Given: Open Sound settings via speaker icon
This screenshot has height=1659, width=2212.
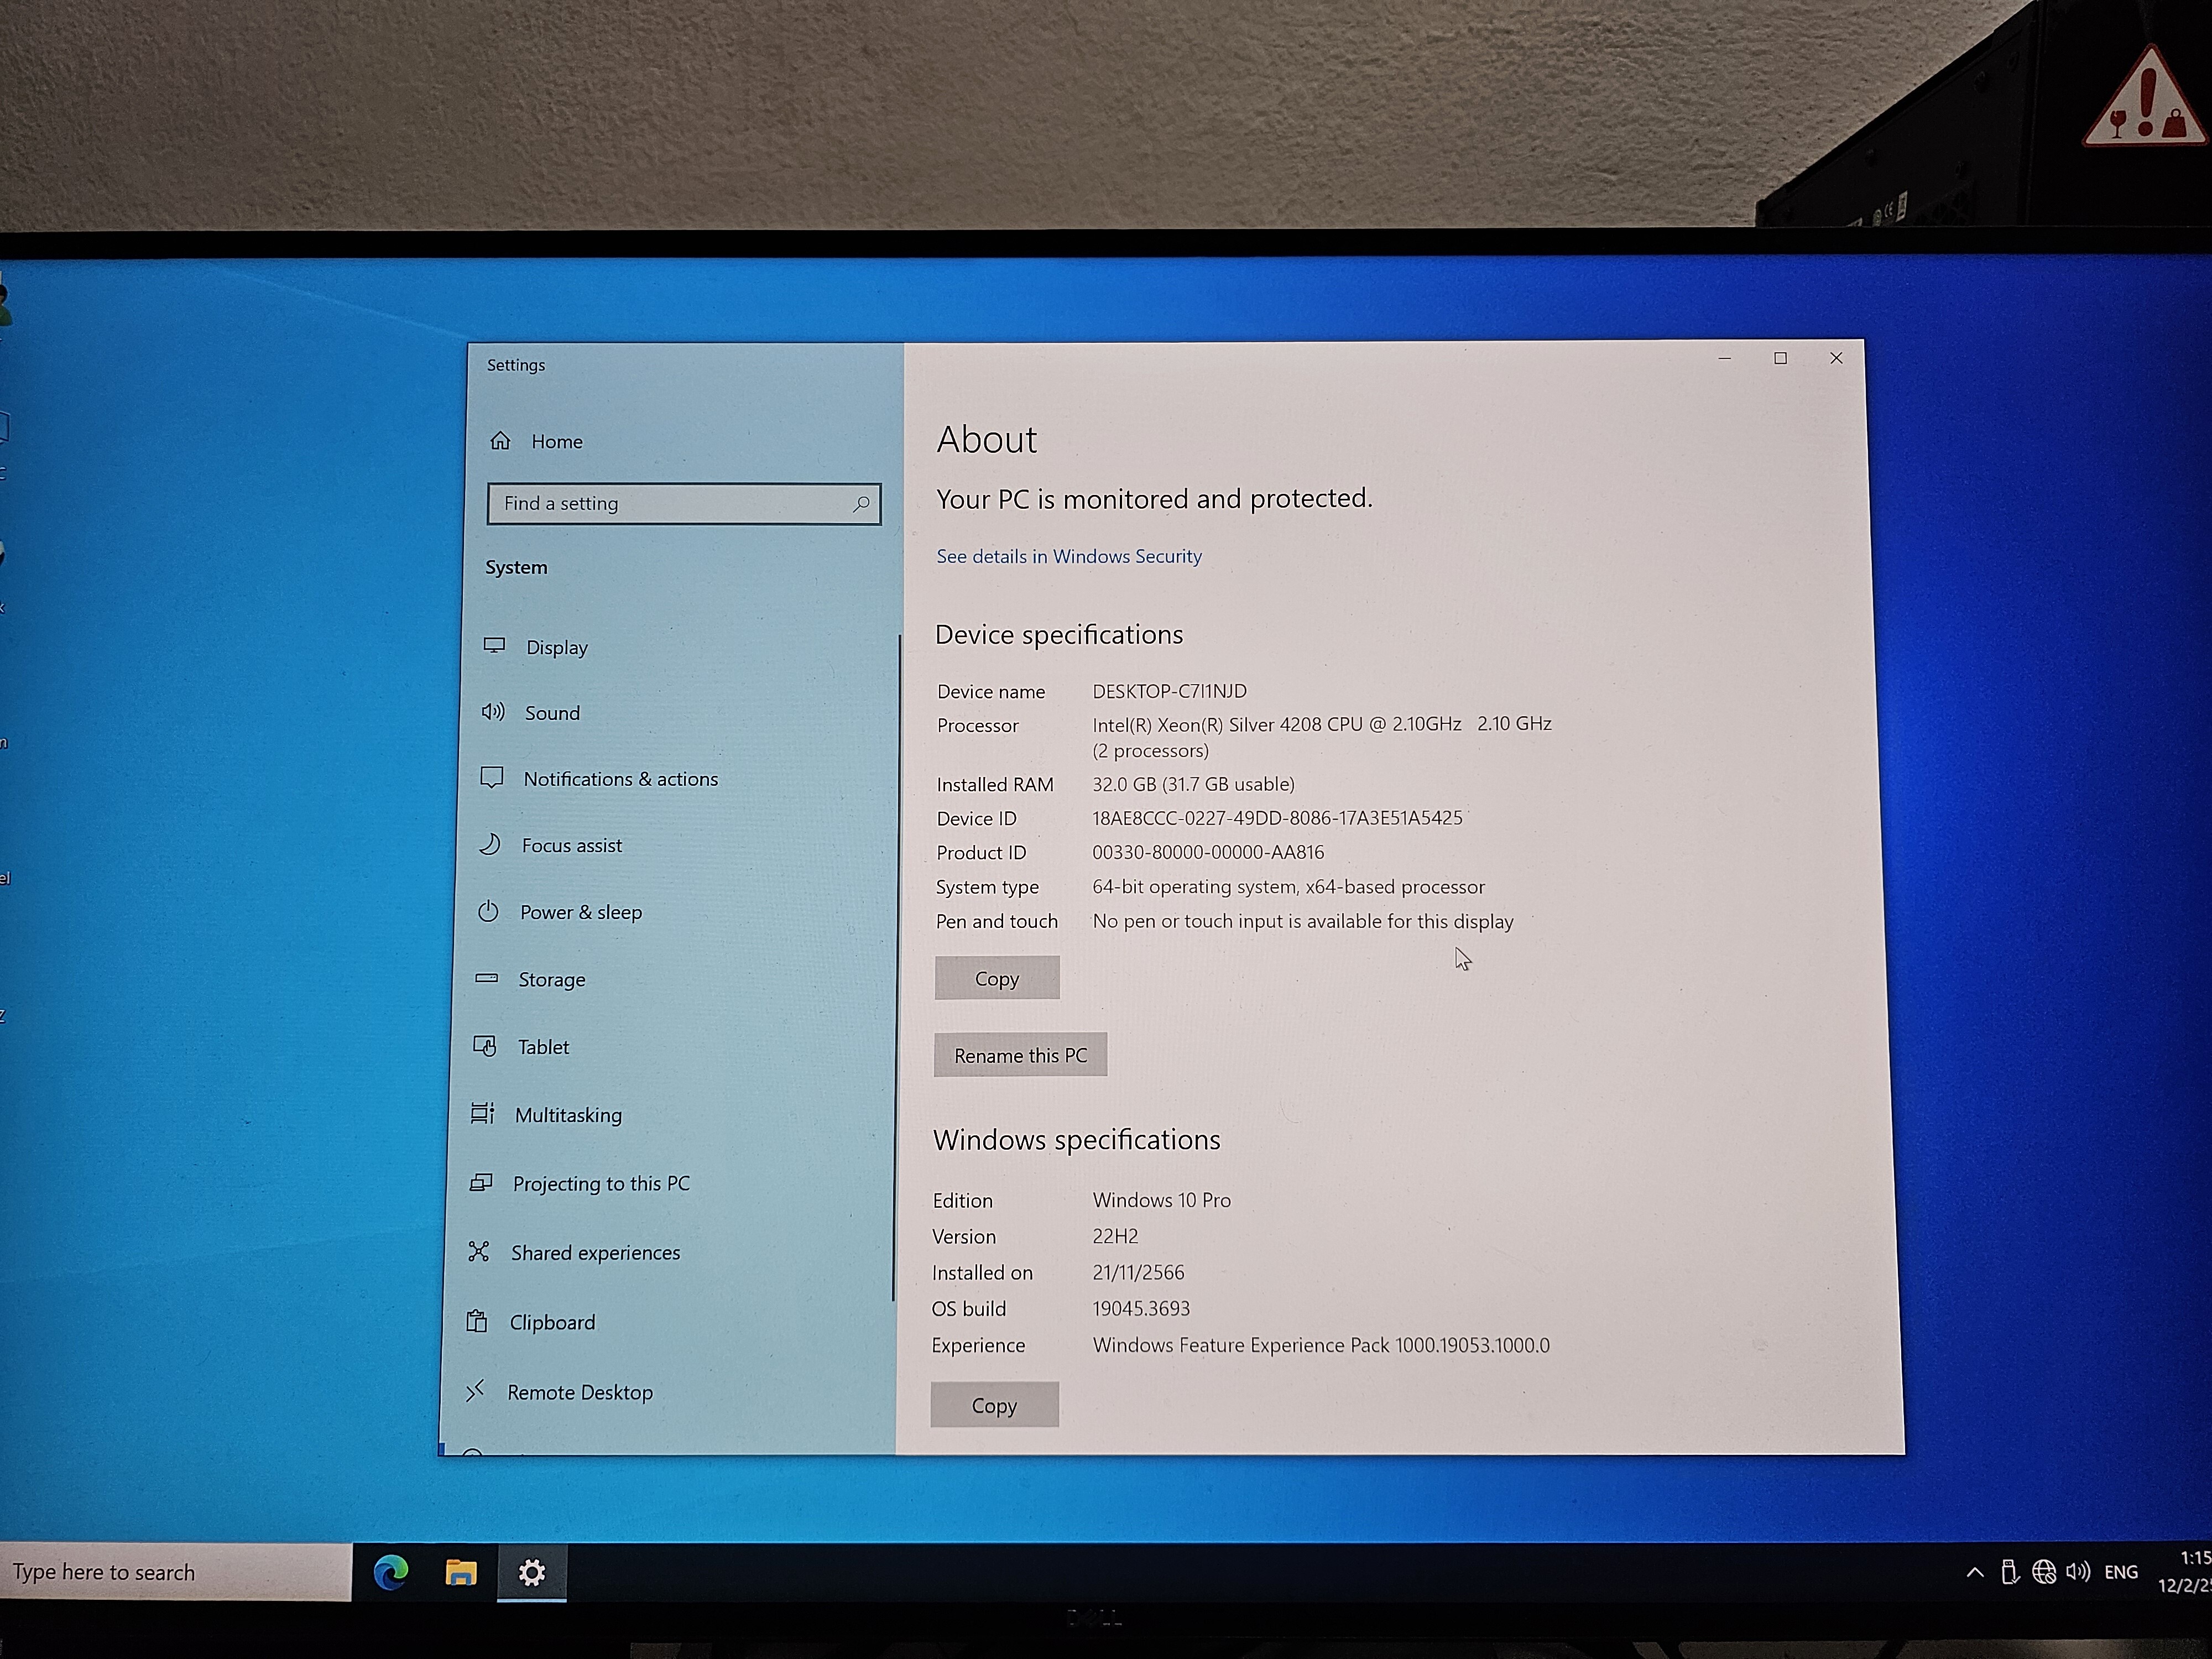Looking at the screenshot, I should [493, 711].
